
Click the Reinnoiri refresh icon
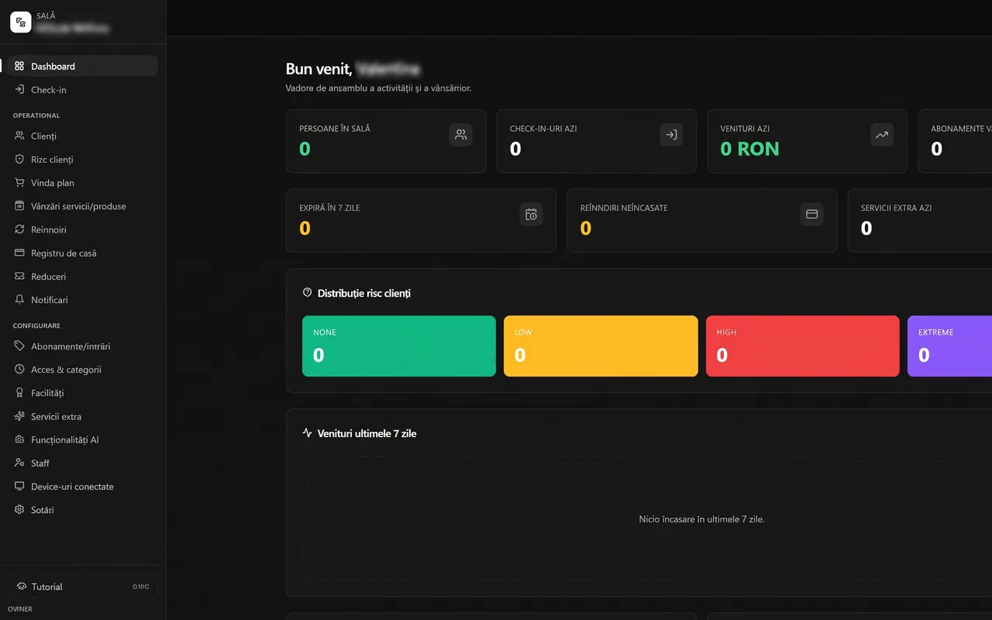pyautogui.click(x=19, y=229)
